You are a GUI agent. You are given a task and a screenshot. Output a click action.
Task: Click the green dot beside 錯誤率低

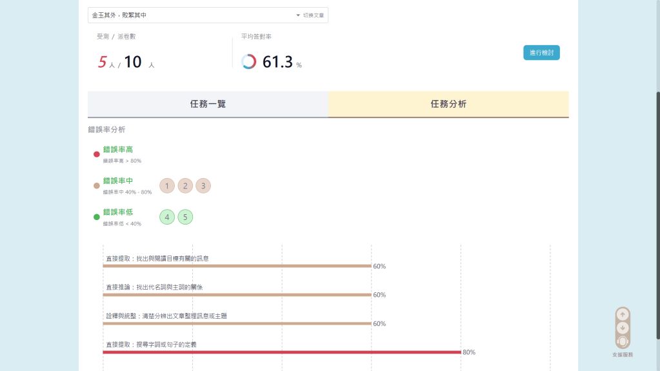(x=97, y=217)
